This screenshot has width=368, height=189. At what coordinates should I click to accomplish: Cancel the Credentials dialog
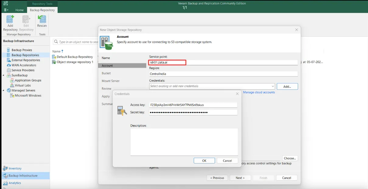[227, 161]
